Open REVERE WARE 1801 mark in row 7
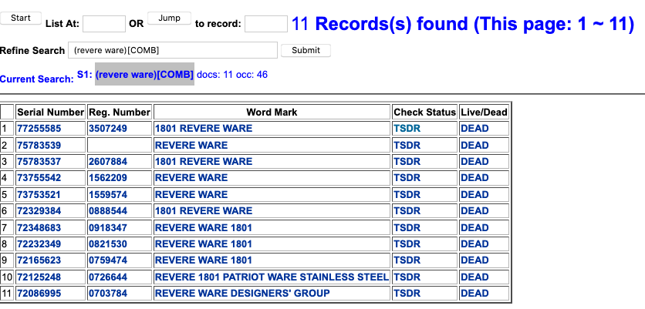 pyautogui.click(x=204, y=227)
